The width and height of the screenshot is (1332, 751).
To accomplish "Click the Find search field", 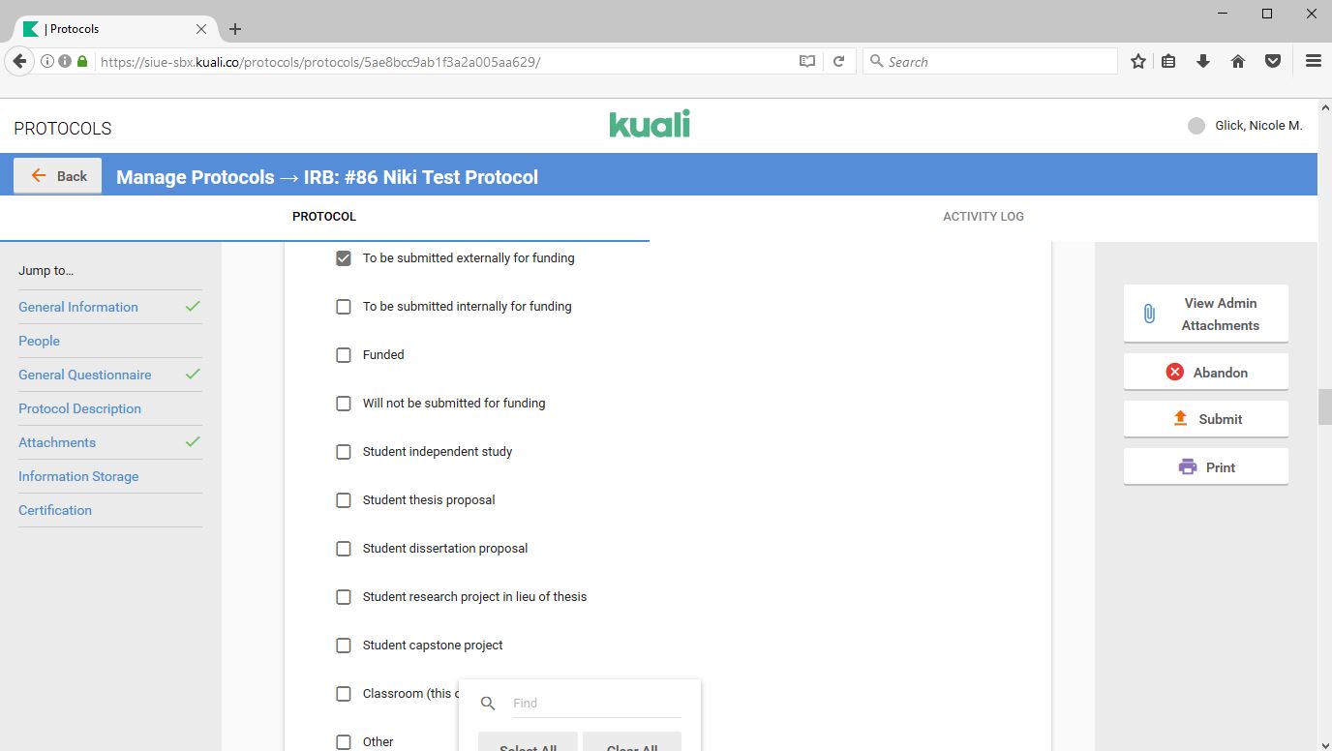I will pyautogui.click(x=595, y=704).
